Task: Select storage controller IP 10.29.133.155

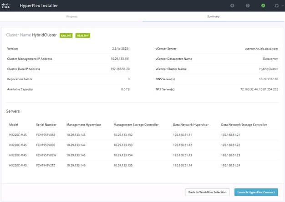Action: [123, 166]
